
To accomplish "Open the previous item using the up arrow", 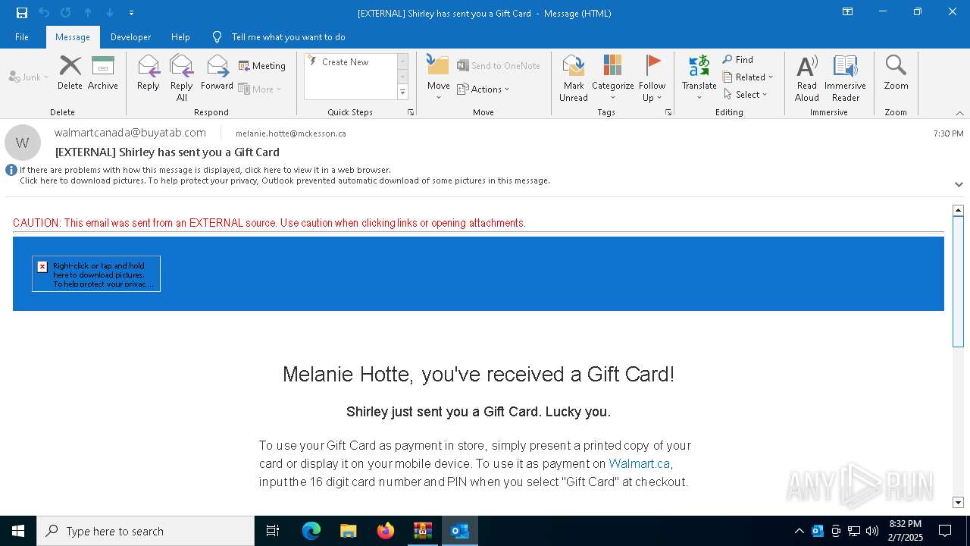I will (x=88, y=13).
